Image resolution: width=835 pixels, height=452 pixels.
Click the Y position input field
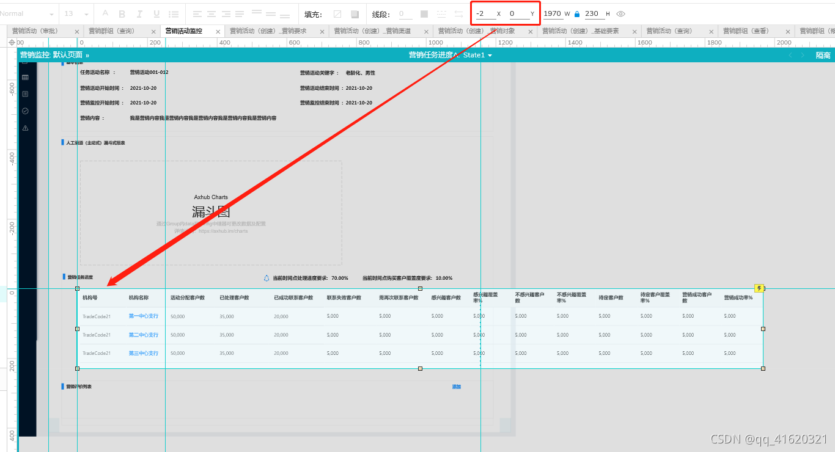518,13
